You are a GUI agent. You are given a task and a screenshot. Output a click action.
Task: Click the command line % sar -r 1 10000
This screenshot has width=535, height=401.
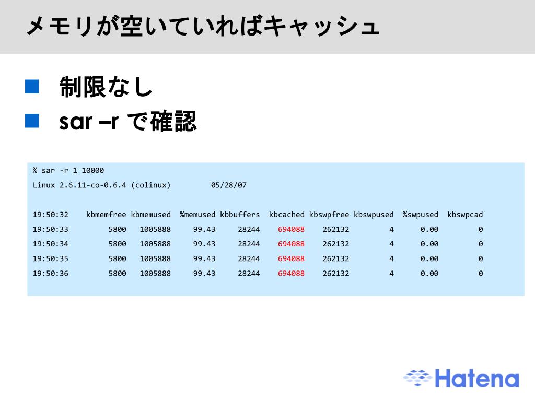click(68, 171)
